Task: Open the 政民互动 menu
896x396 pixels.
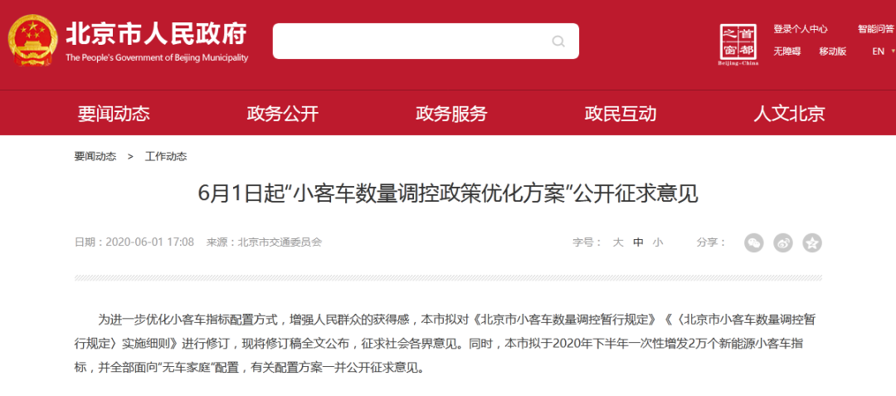Action: [x=621, y=114]
